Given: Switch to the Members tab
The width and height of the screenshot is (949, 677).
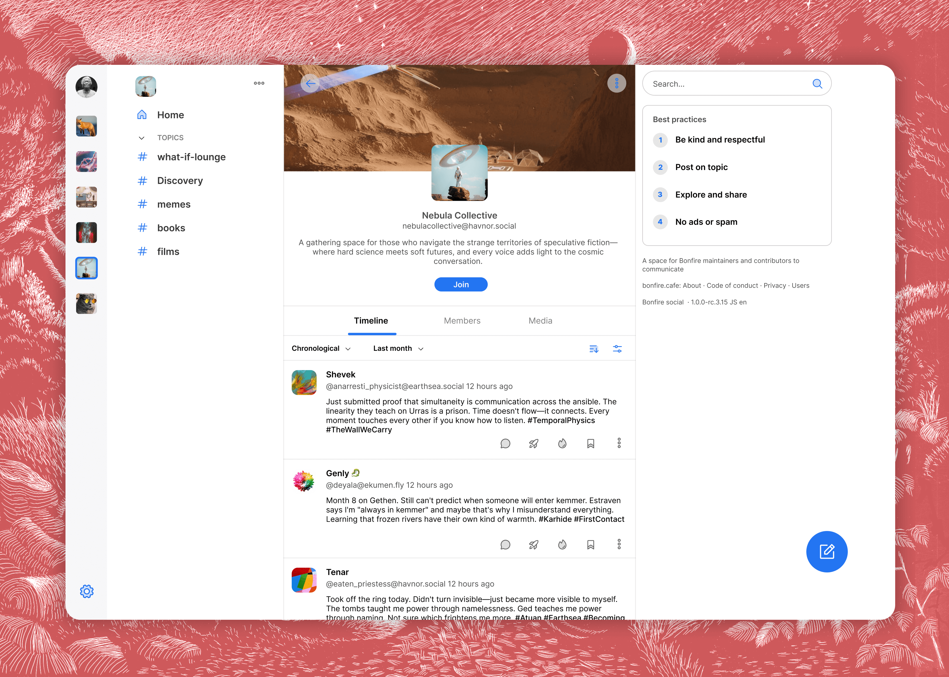Looking at the screenshot, I should click(x=462, y=321).
